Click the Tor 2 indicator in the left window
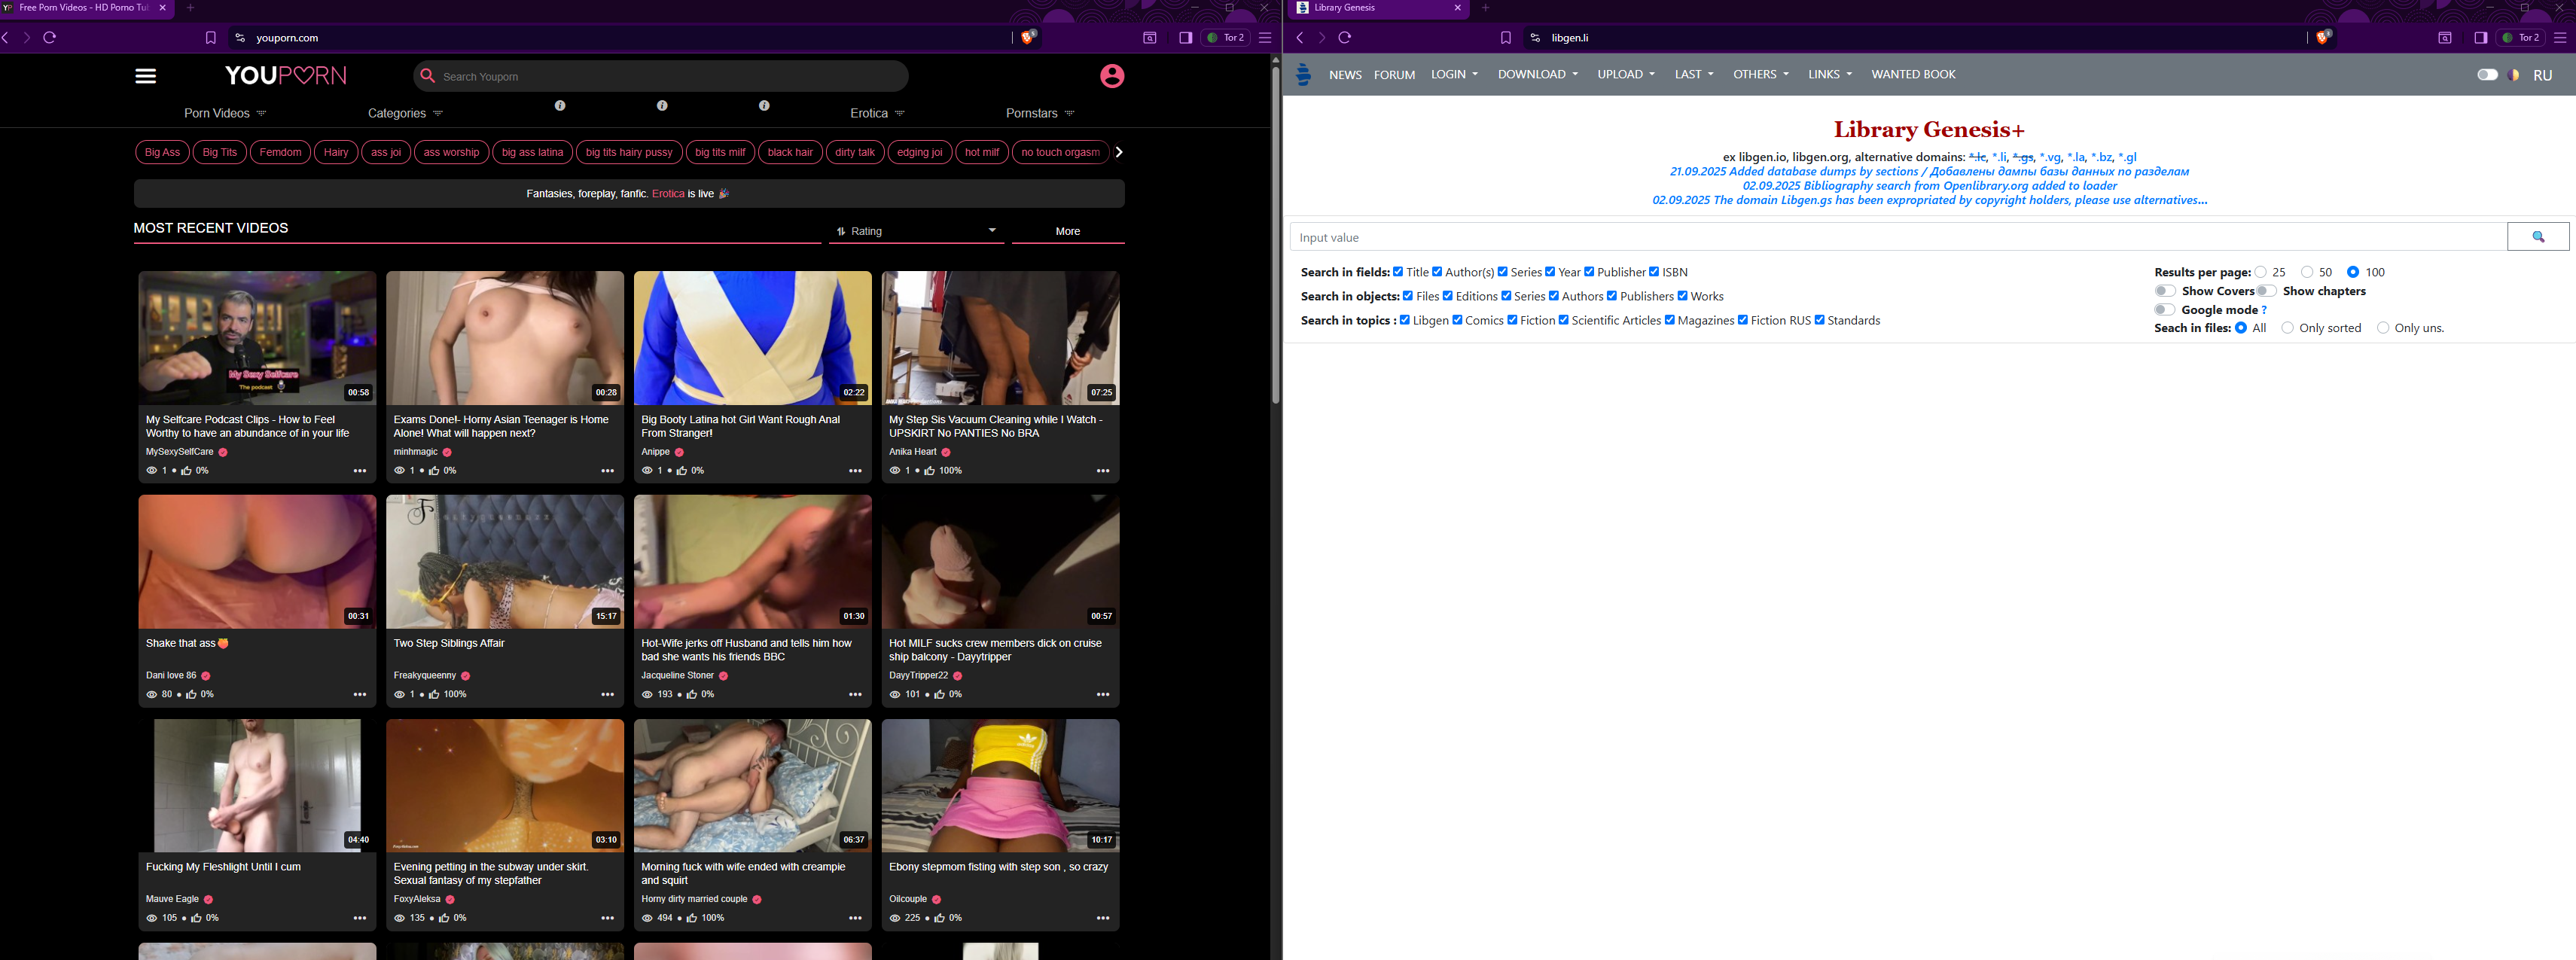This screenshot has height=960, width=2576. click(1225, 38)
